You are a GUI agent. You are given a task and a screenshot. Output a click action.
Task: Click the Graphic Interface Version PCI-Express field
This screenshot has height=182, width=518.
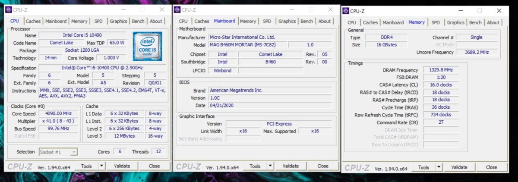(x=279, y=124)
